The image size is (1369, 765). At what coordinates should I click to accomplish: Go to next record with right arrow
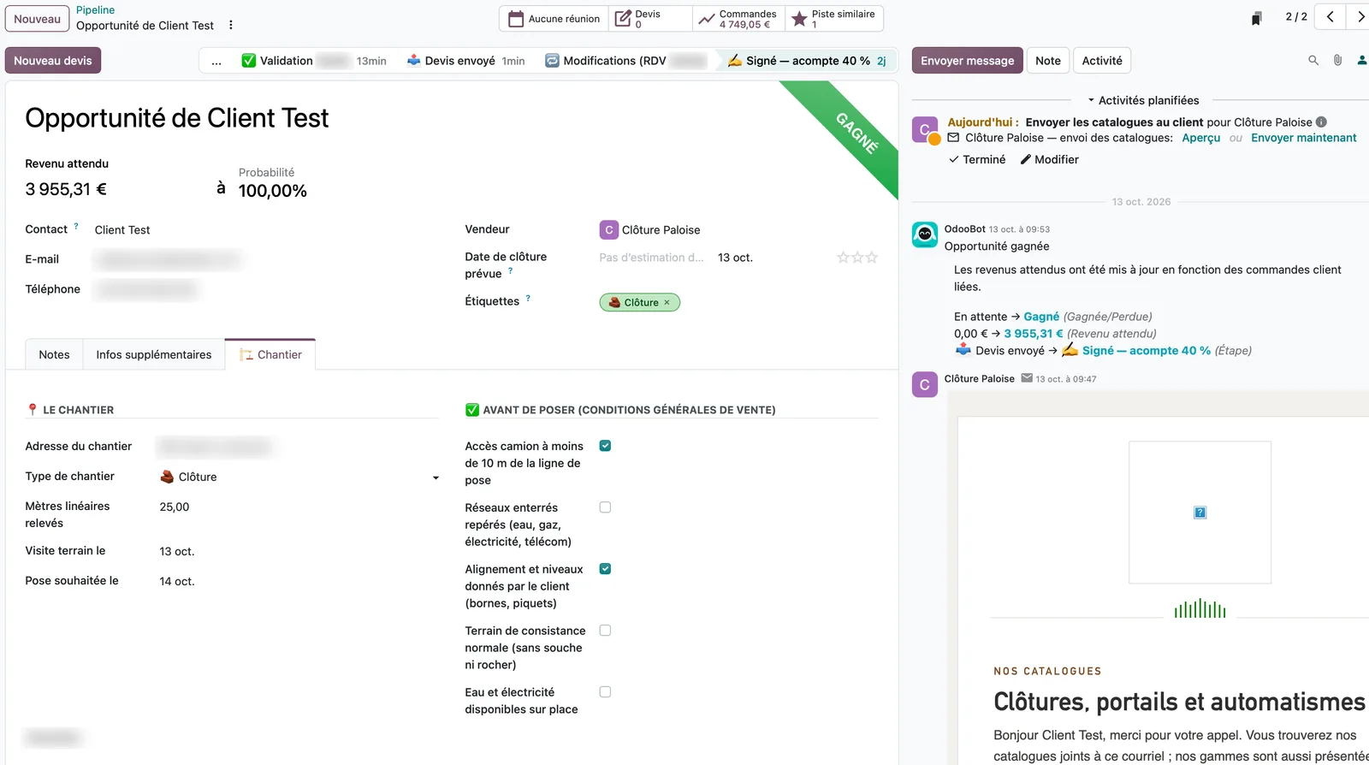(1360, 17)
